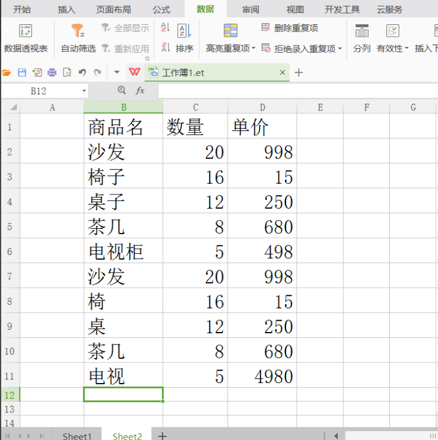The width and height of the screenshot is (438, 440).
Task: Select the 工作簿1.et document tab
Action: click(217, 72)
